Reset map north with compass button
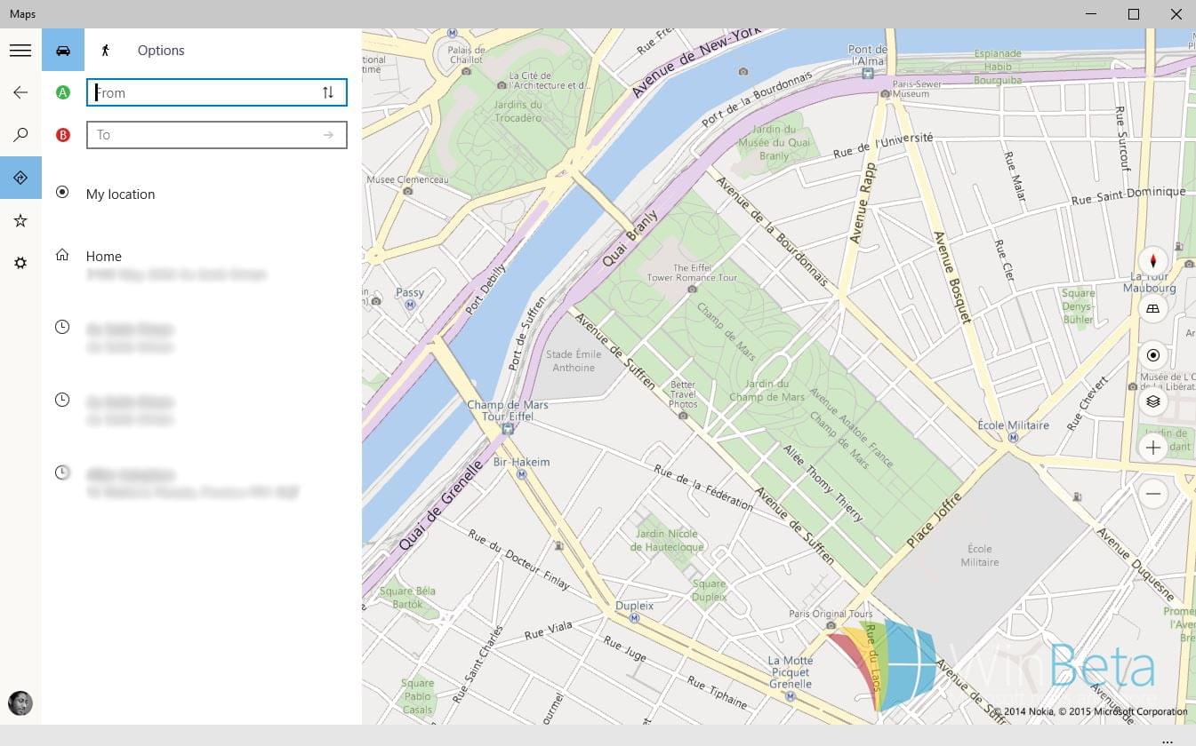This screenshot has width=1196, height=746. (1153, 261)
